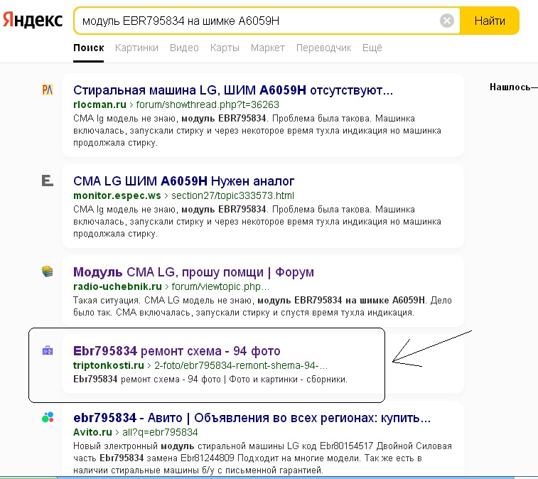
Task: Click snippet text under monitor.espec.ws result
Action: (257, 222)
